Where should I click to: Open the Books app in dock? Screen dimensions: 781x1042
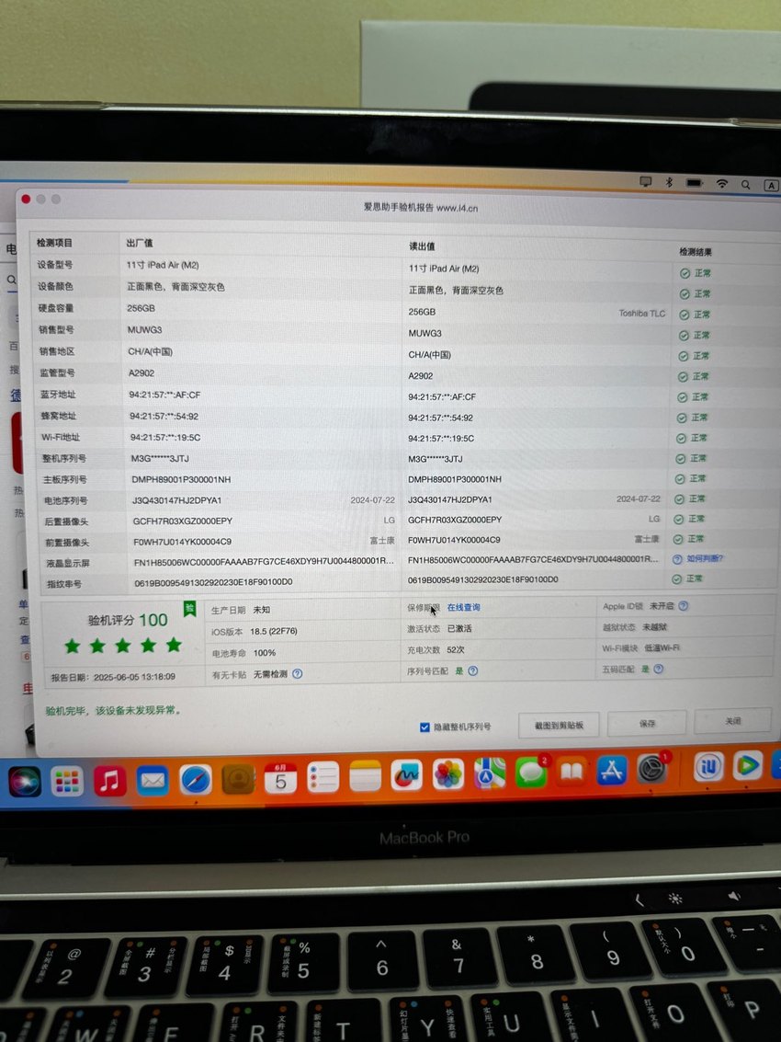(572, 772)
